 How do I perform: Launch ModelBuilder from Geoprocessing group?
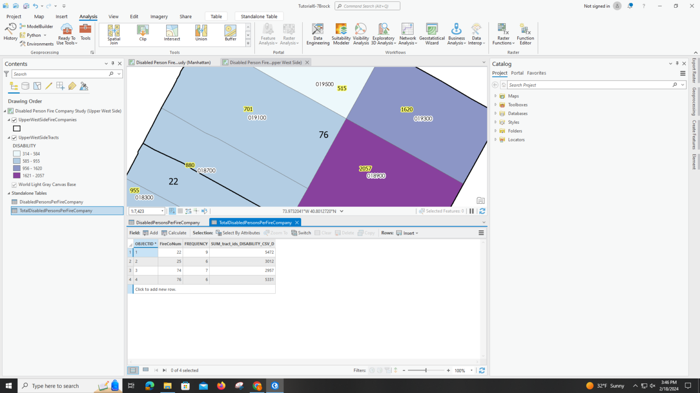[36, 26]
